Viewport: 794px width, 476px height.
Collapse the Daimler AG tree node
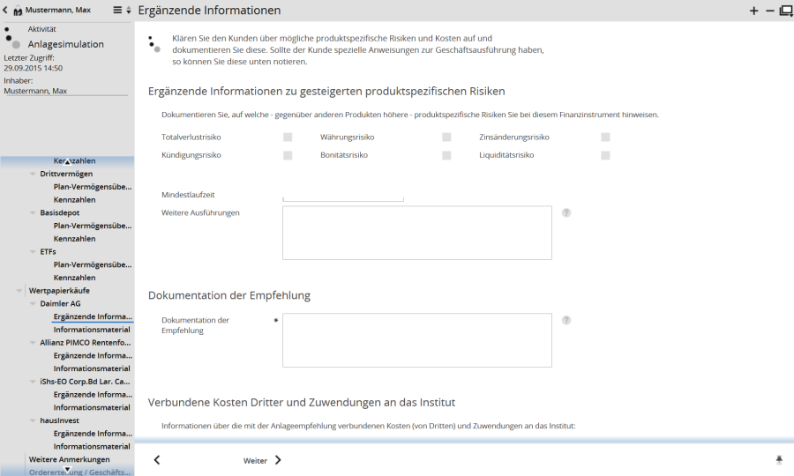(33, 304)
